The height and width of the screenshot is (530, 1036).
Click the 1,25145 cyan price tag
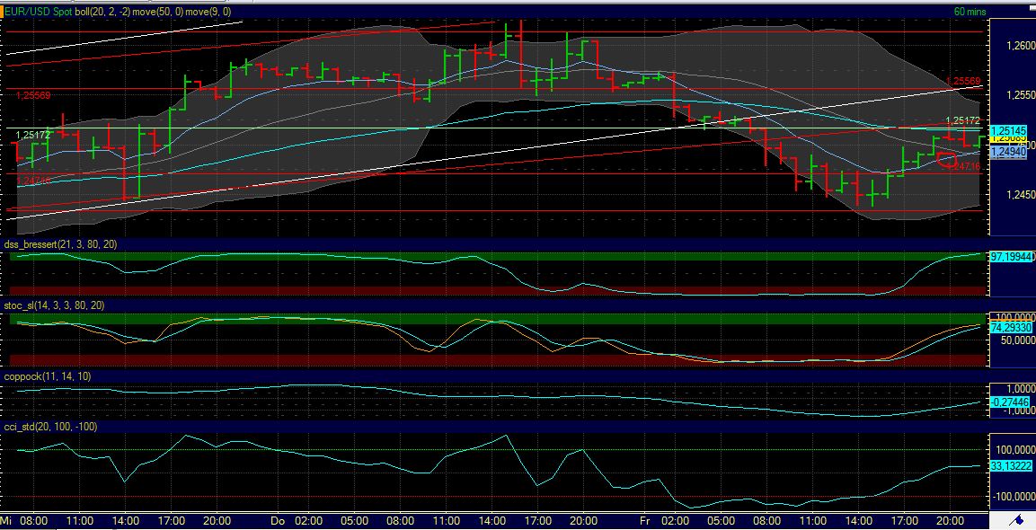pos(1009,131)
